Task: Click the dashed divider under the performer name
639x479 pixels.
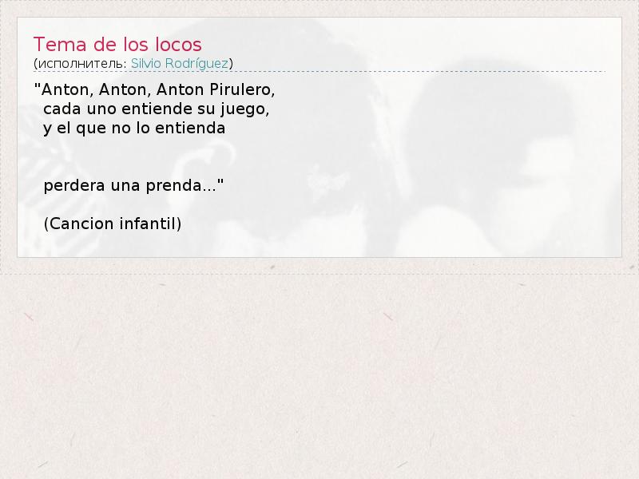Action: tap(319, 72)
